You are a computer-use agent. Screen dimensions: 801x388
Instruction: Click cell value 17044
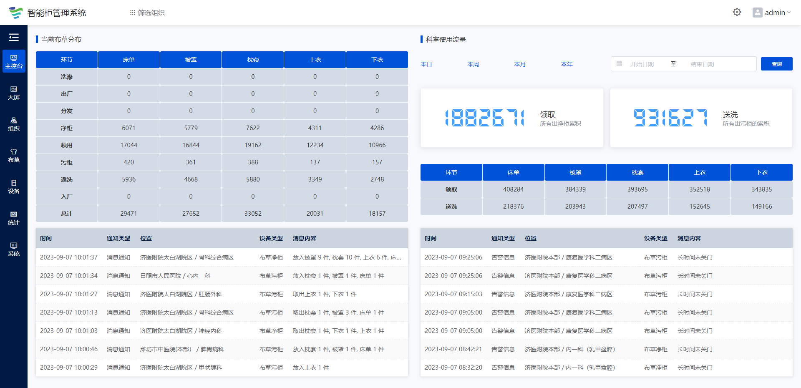coord(129,145)
